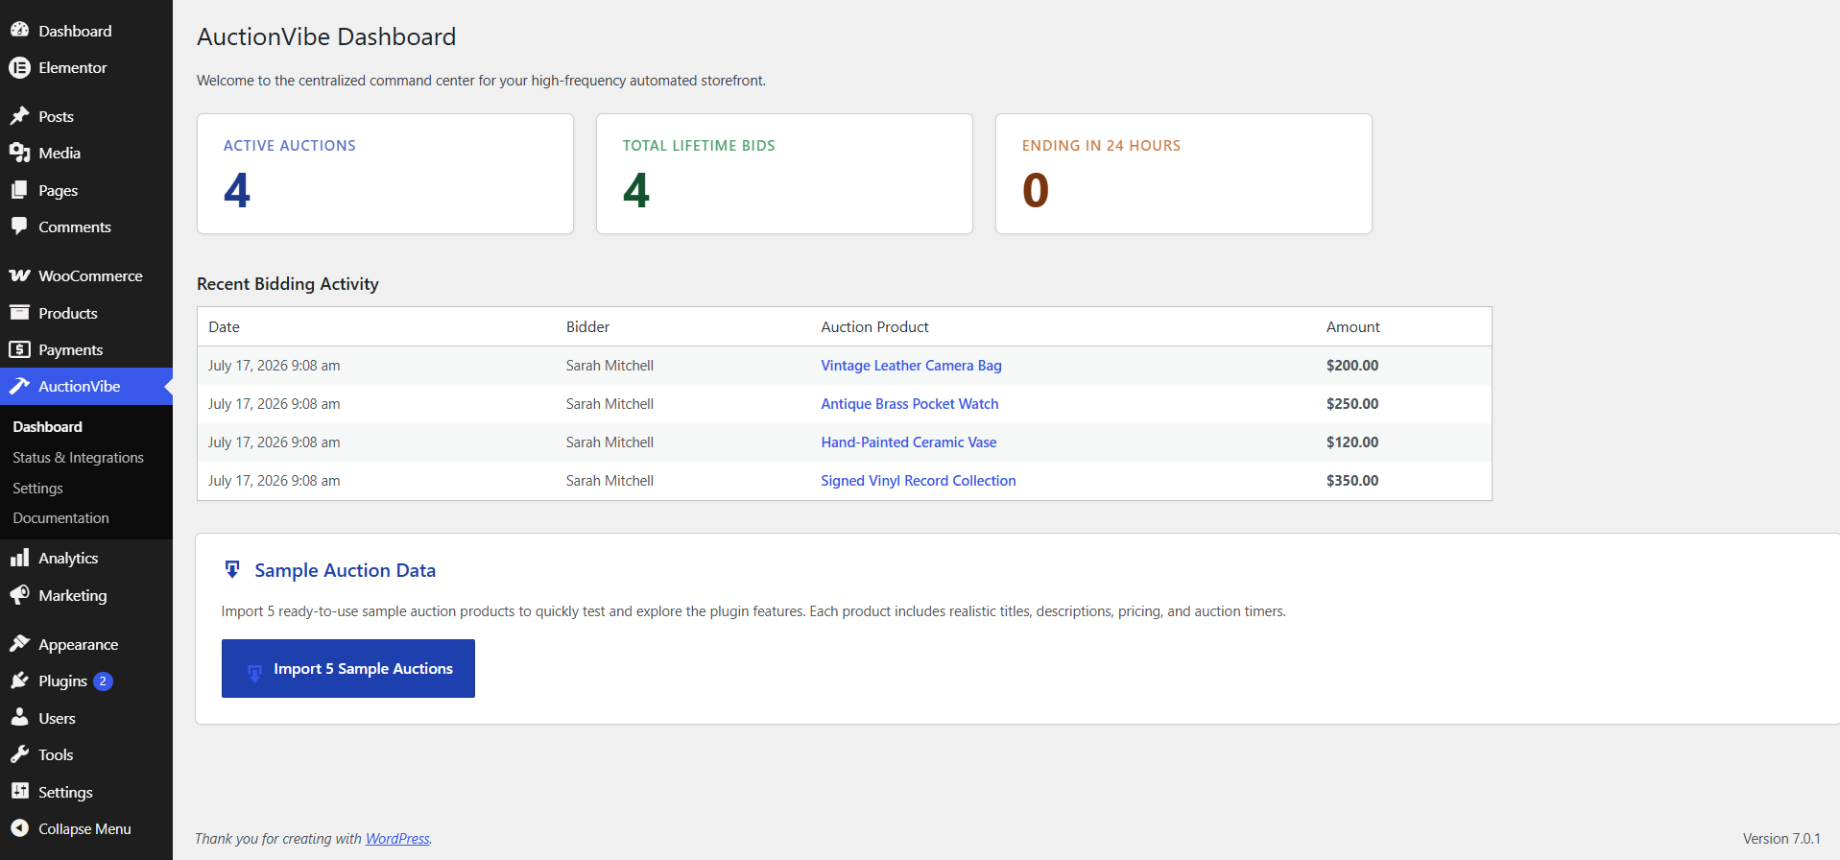Click the Products archive box icon

(19, 313)
